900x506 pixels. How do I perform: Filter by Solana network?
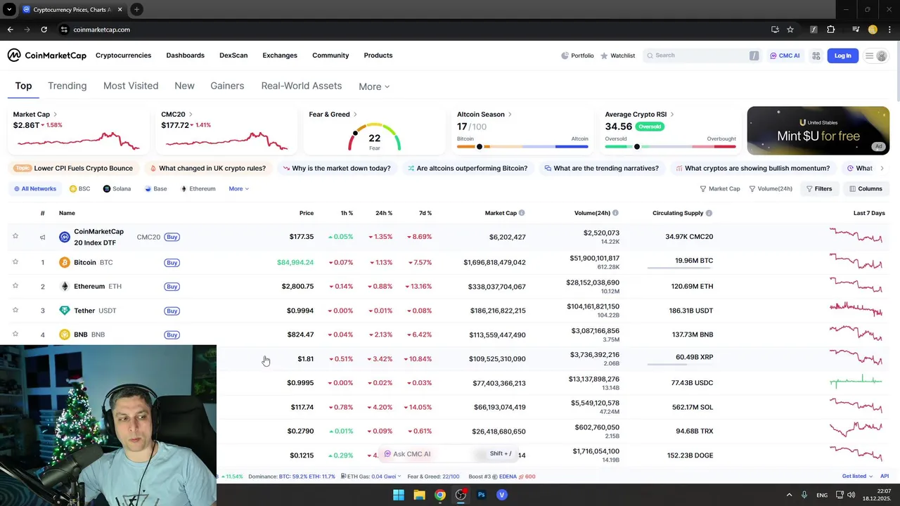coord(117,188)
